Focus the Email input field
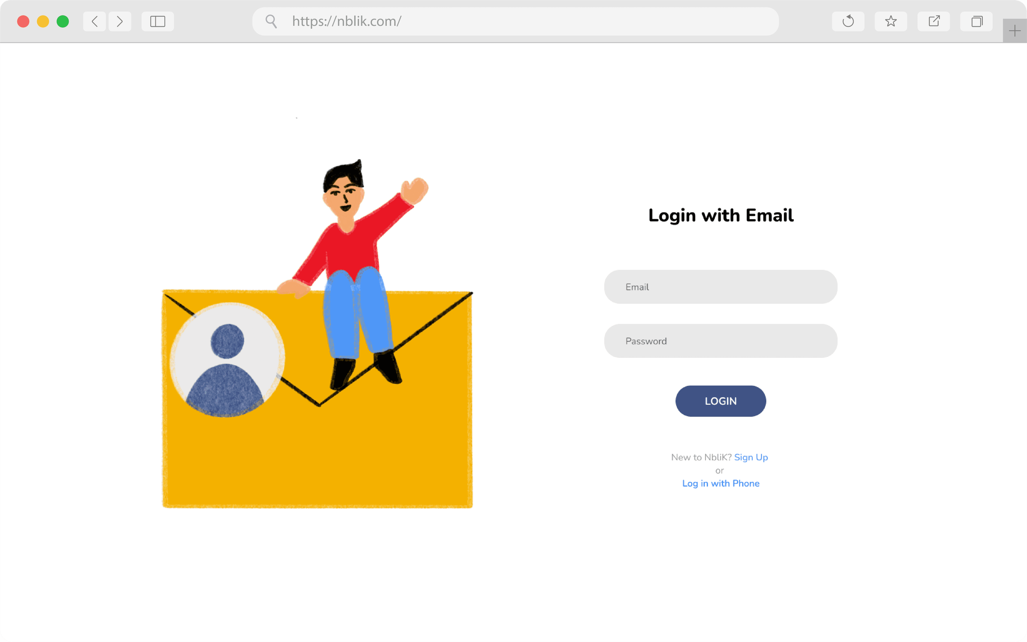Viewport: 1027px width, 642px height. 720,287
